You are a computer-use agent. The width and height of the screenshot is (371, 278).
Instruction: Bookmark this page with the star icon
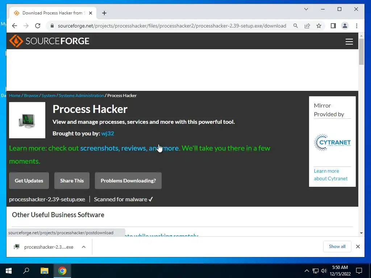(319, 26)
